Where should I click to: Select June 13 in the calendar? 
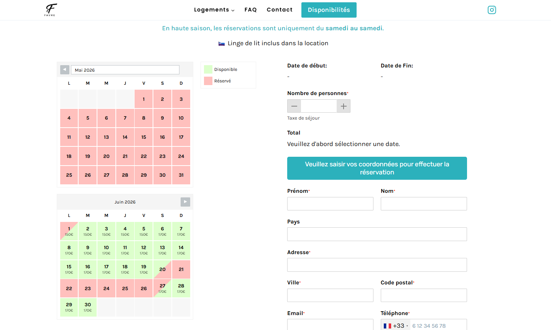pos(162,250)
